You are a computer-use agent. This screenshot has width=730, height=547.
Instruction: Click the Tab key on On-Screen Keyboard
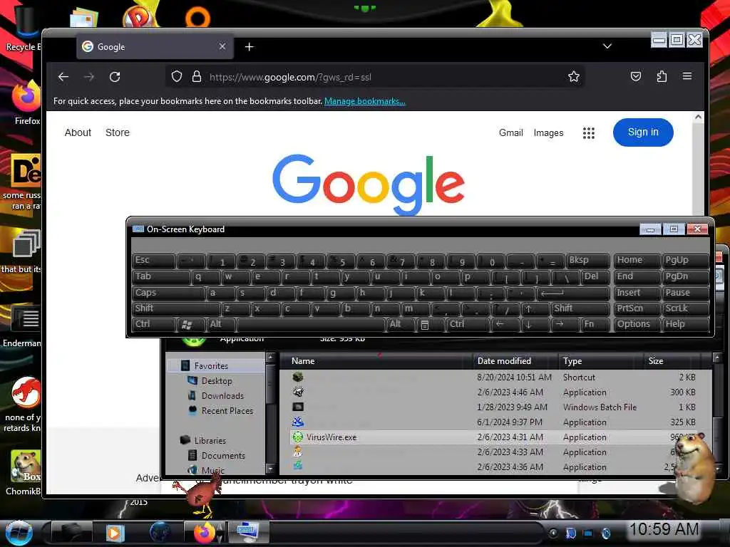point(161,277)
